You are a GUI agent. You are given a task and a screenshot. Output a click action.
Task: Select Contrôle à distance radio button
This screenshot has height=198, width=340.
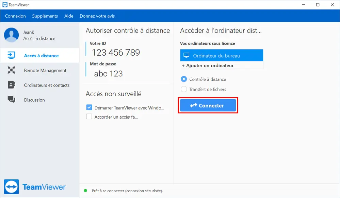pyautogui.click(x=184, y=79)
